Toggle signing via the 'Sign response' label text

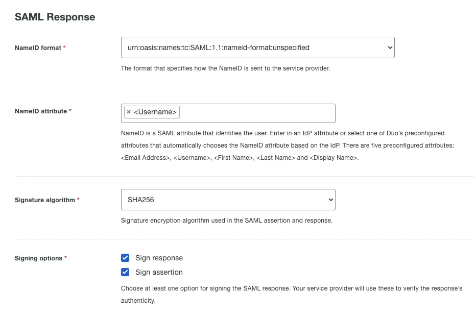159,258
